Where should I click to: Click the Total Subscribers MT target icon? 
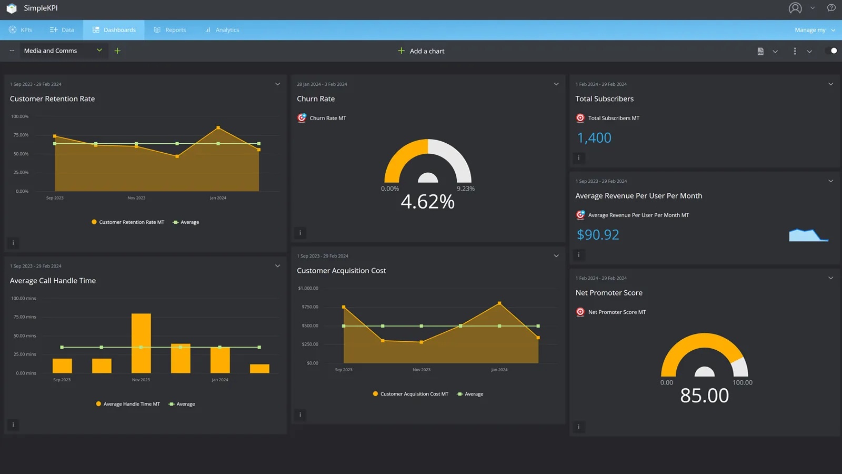(580, 118)
